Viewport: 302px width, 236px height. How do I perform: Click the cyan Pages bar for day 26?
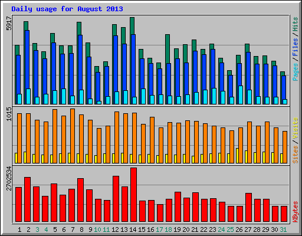click(x=241, y=95)
